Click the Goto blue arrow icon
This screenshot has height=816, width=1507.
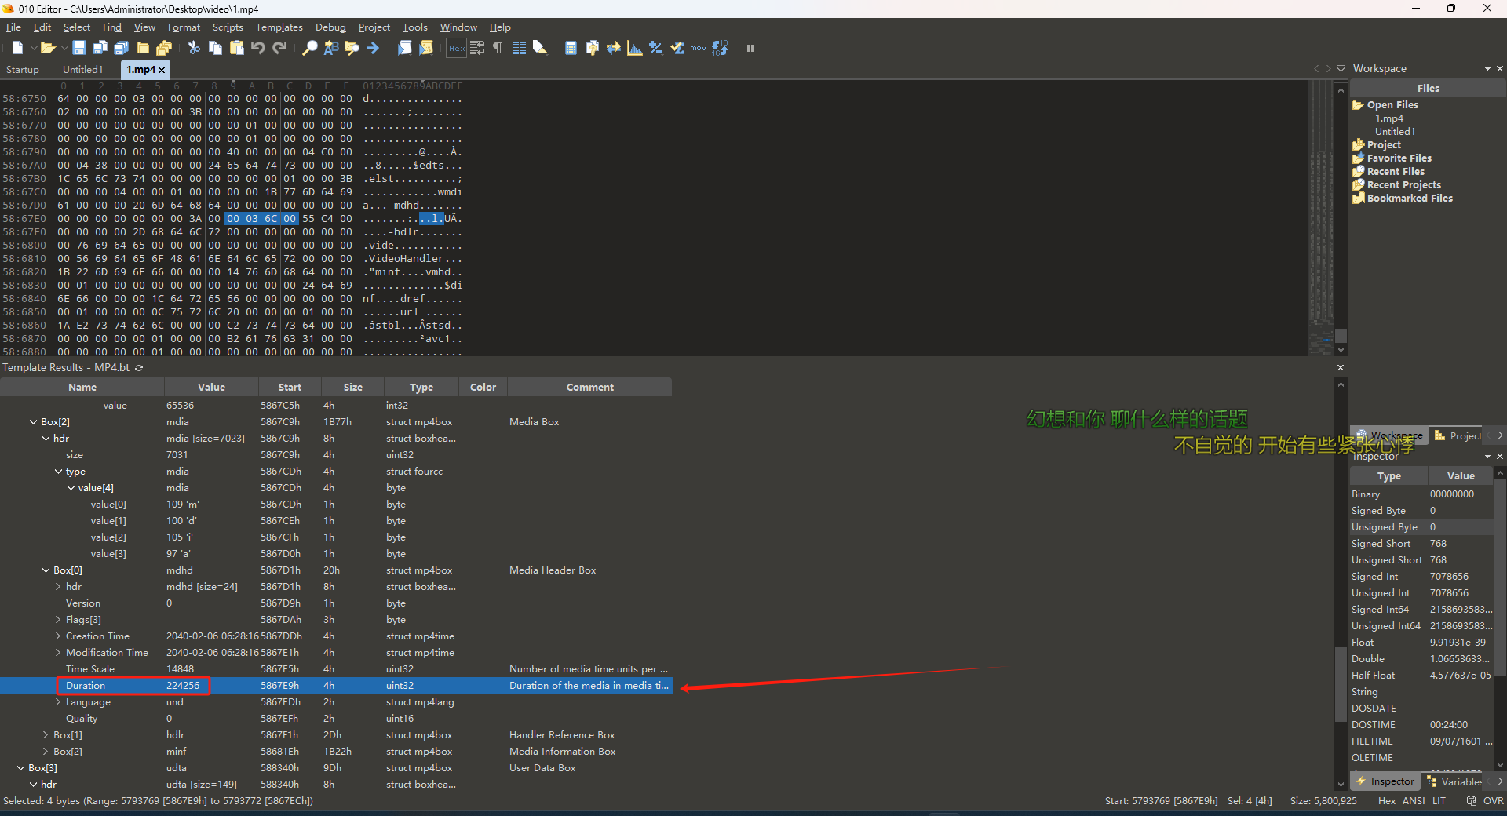coord(373,48)
